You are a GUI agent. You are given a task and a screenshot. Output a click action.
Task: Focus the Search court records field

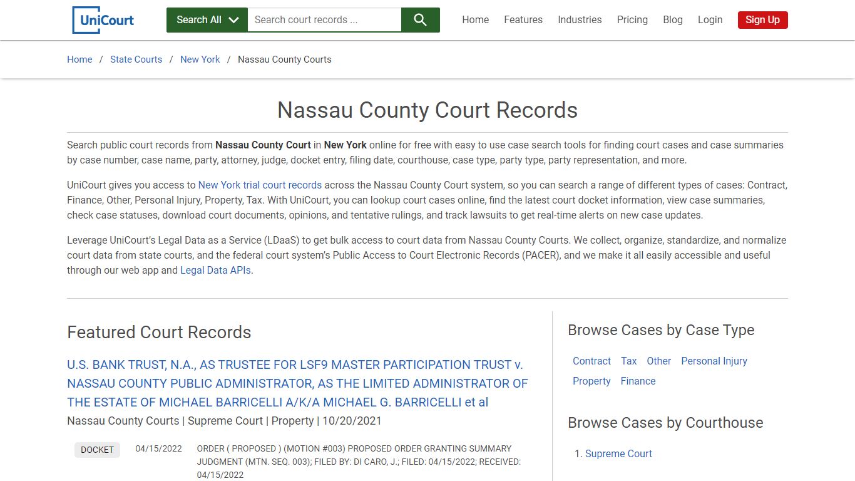tap(324, 20)
